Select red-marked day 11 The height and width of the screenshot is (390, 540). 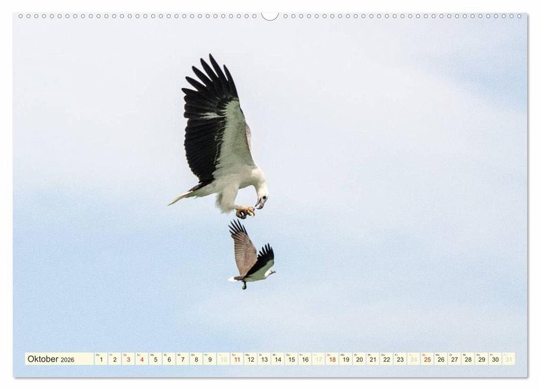[237, 359]
